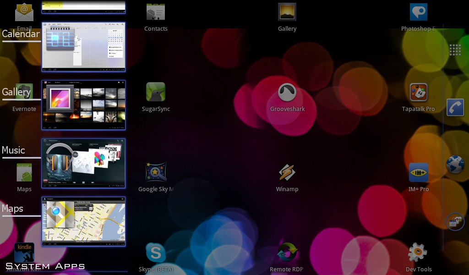The image size is (469, 275).
Task: Open the Maps app icon with Android robot
Action: 24,173
